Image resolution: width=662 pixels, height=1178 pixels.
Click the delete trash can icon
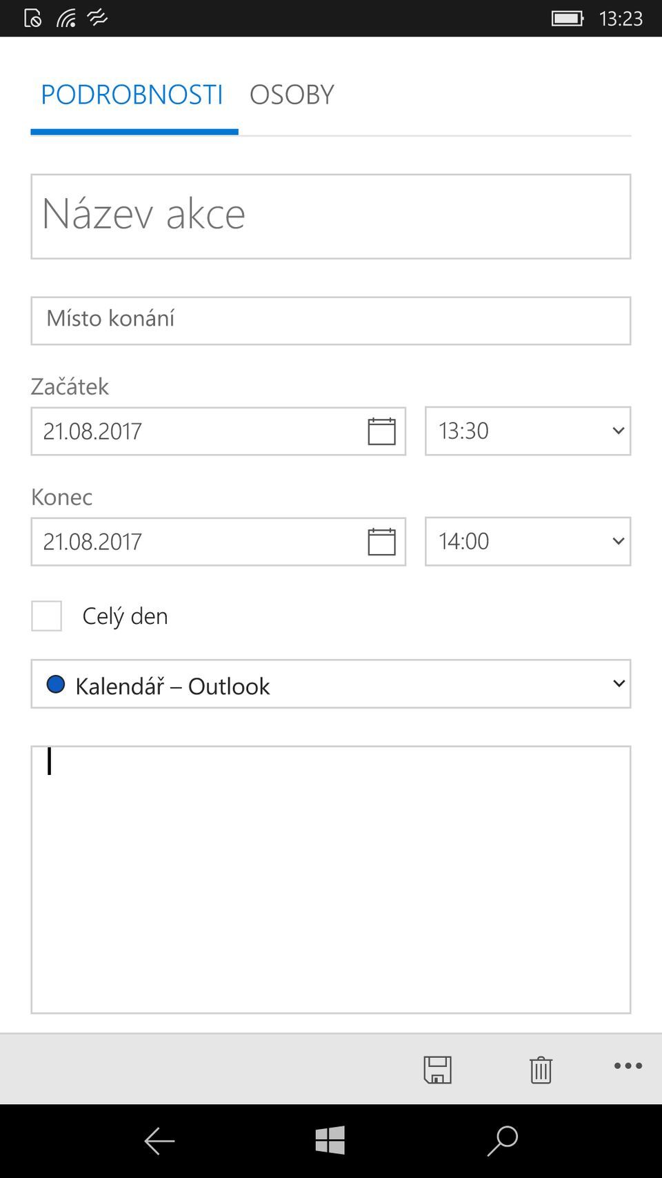tap(541, 1069)
